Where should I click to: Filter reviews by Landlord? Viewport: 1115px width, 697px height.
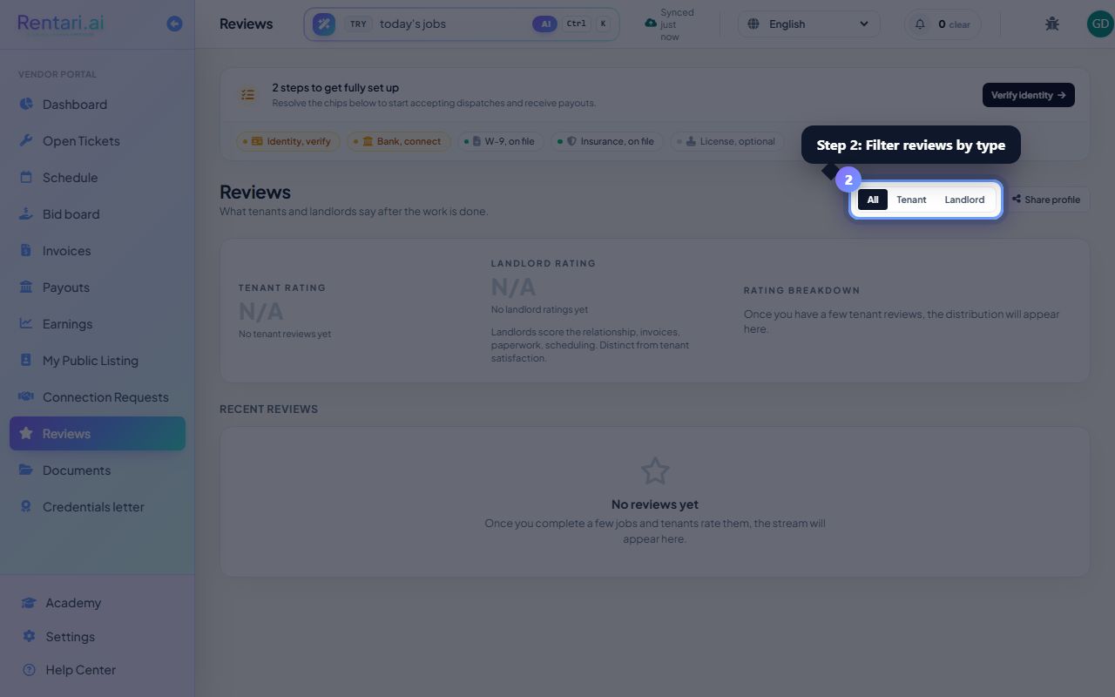pyautogui.click(x=964, y=200)
